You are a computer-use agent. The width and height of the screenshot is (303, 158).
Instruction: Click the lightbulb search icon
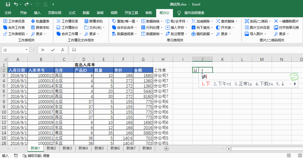pyautogui.click(x=179, y=13)
